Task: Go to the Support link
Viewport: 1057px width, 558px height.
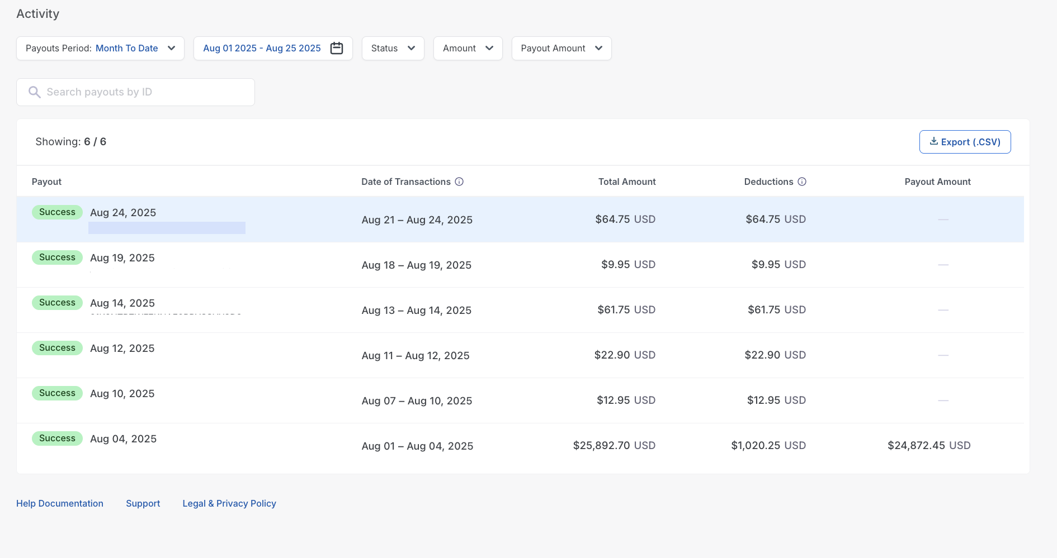Action: click(143, 503)
